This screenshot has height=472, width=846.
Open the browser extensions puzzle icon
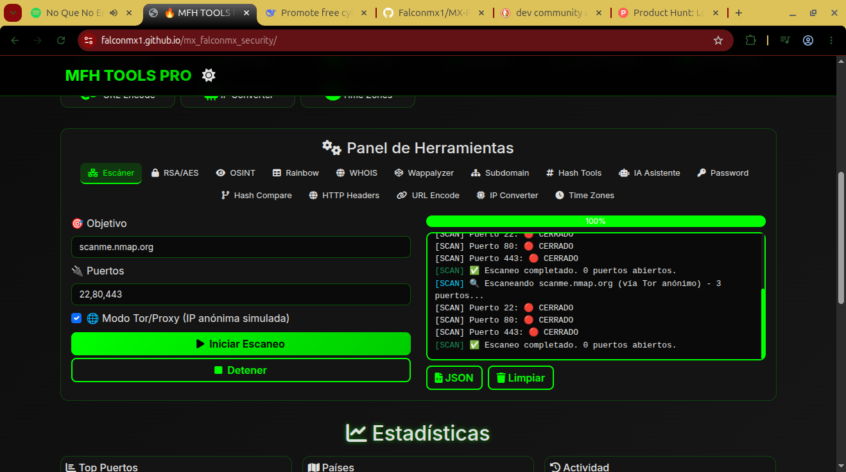[750, 40]
